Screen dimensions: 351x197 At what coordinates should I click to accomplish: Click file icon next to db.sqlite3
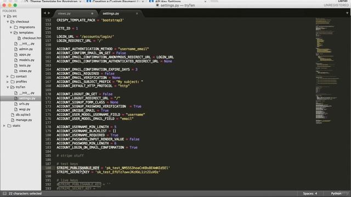pyautogui.click(x=13, y=115)
